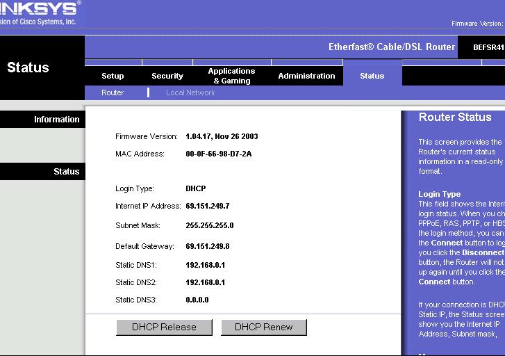
Task: Click the top-right Firmware Version text
Action: (477, 24)
